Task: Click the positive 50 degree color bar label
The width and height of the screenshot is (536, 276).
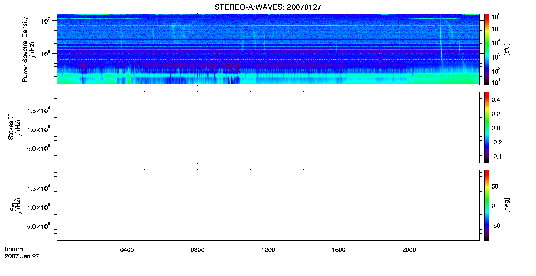Action: (x=495, y=186)
